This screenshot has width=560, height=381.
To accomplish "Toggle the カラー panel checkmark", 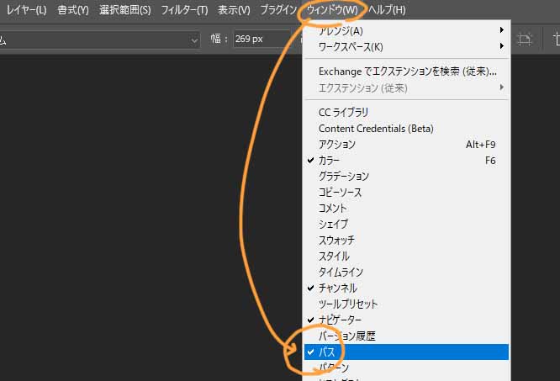I will (x=330, y=160).
